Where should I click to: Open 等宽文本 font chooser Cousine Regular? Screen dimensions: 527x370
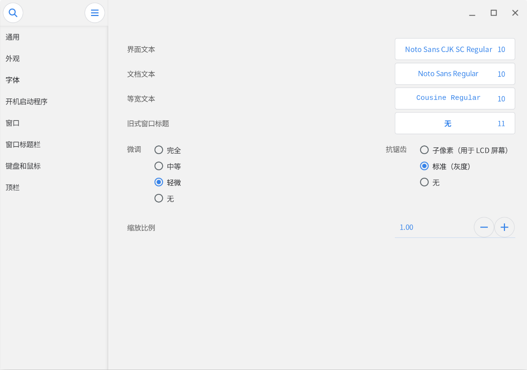coord(455,98)
